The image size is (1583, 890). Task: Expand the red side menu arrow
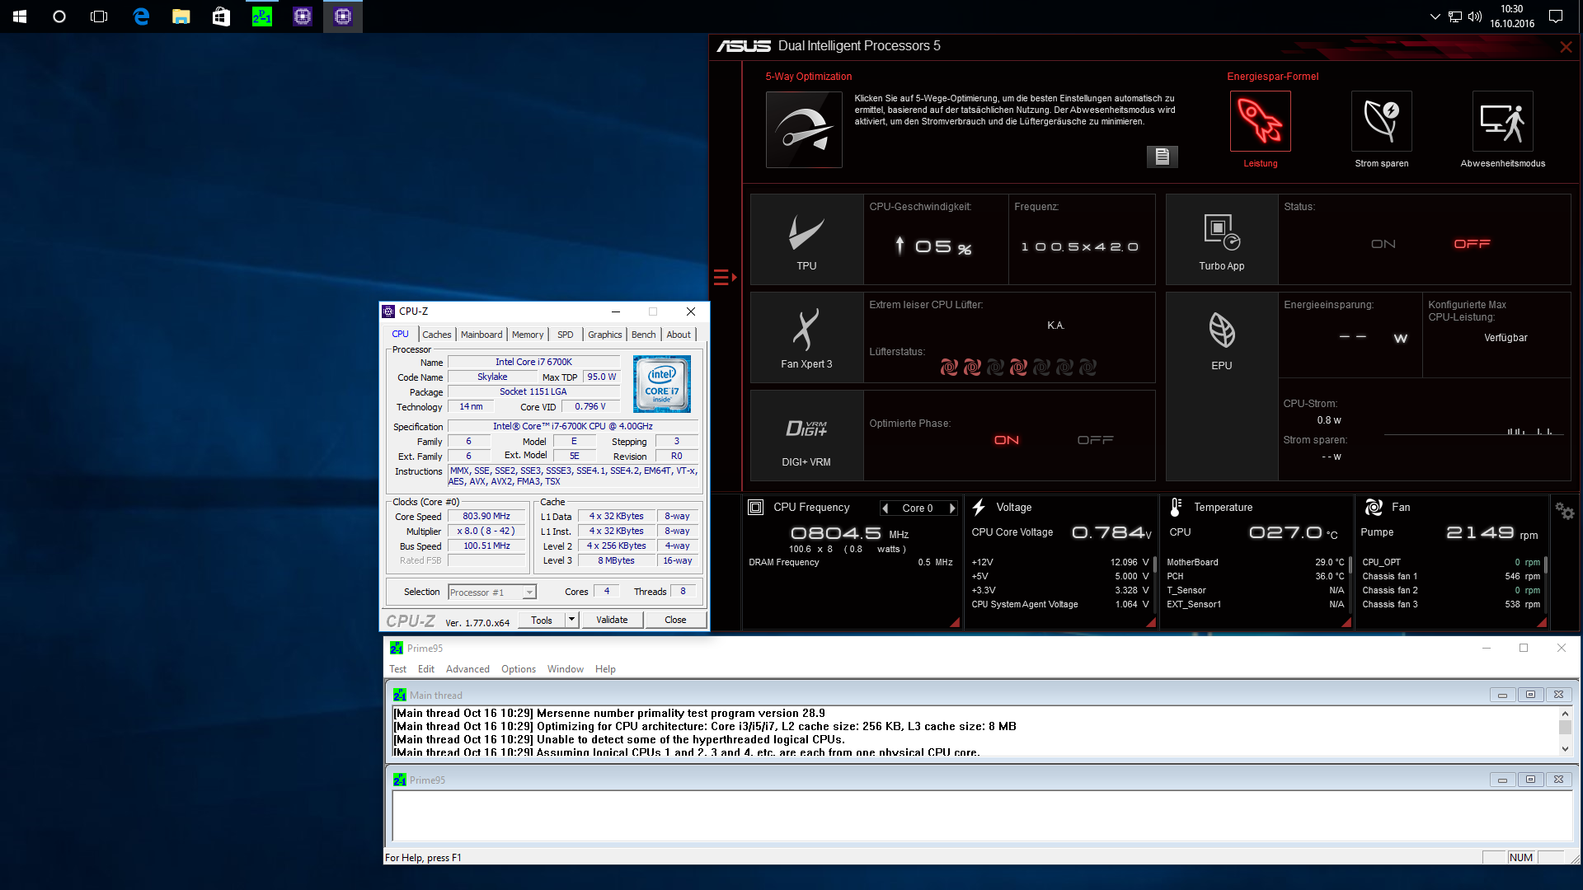pyautogui.click(x=725, y=277)
